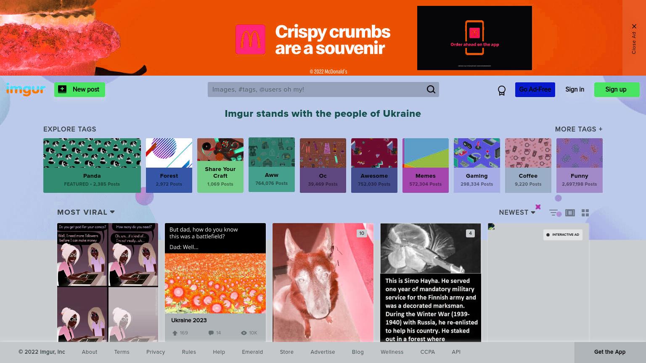This screenshot has width=646, height=363.
Task: Click the upvote arrow on Ukraine 2023 post
Action: (x=175, y=333)
